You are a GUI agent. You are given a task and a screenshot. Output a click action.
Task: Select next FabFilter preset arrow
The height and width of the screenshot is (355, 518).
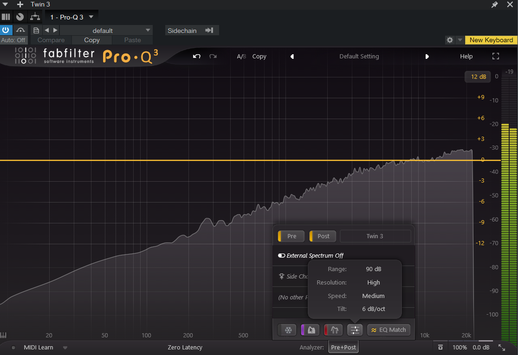point(427,57)
